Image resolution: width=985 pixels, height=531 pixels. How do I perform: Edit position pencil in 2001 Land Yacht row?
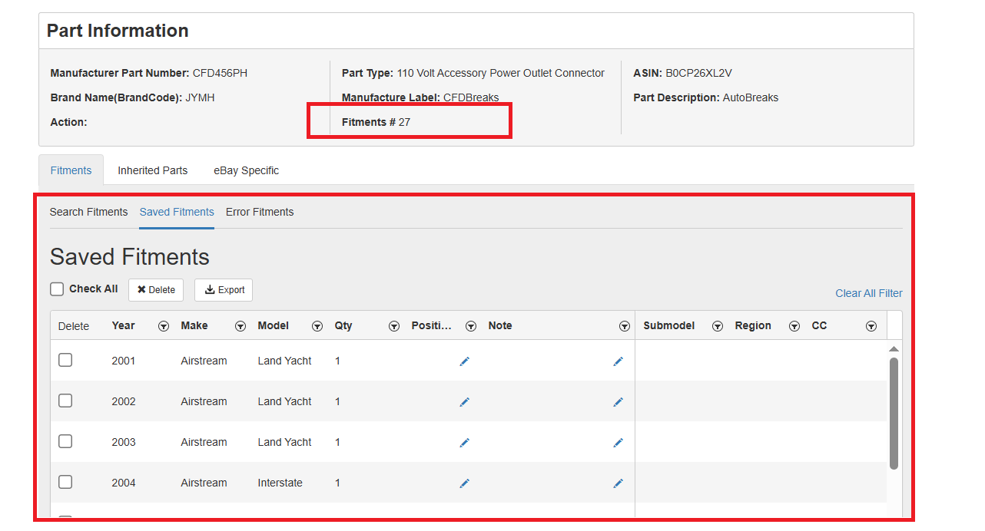click(x=464, y=361)
